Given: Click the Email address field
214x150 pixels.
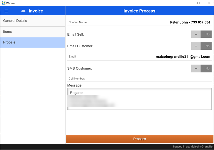Looking at the screenshot, I should 148,57.
